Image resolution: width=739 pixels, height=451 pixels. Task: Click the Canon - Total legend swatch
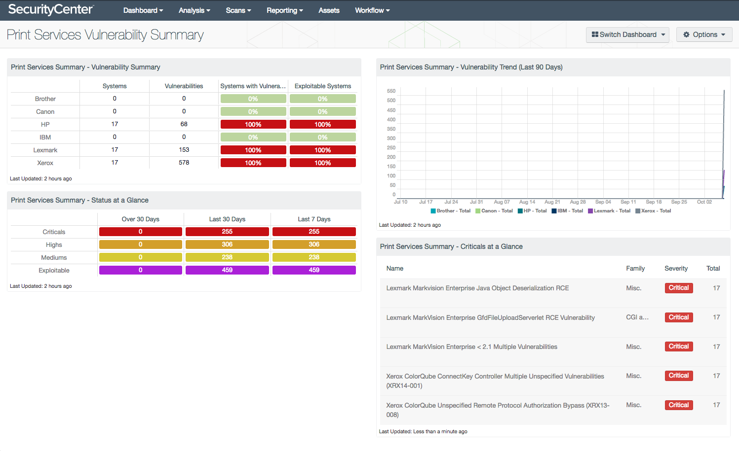click(x=478, y=211)
